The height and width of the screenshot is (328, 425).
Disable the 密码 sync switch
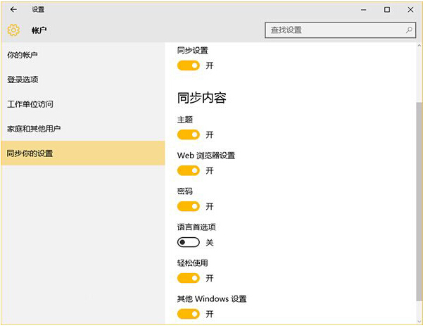189,206
